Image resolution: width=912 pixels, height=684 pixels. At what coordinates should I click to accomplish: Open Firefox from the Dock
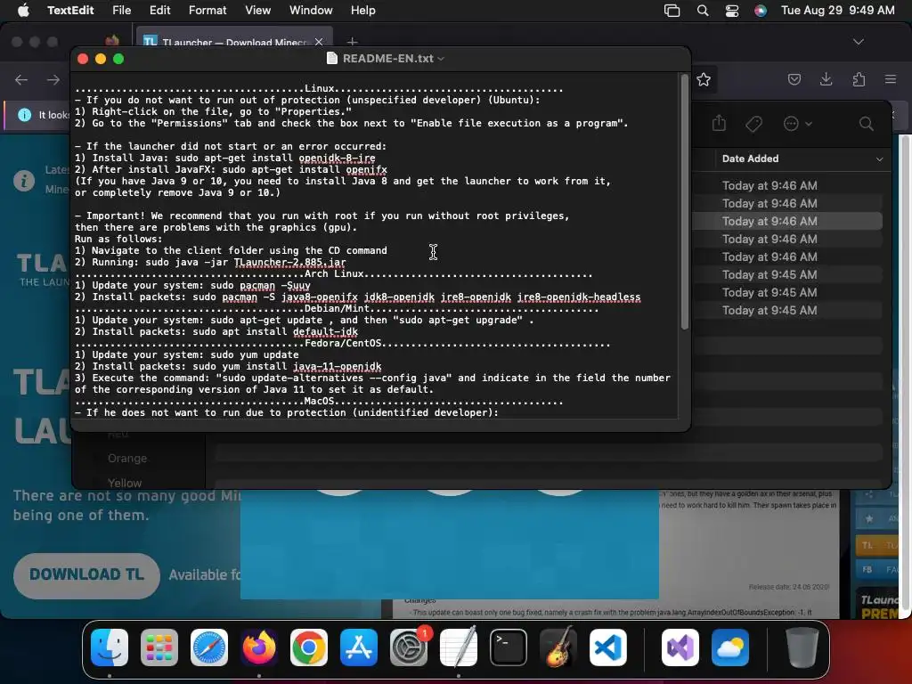(259, 647)
